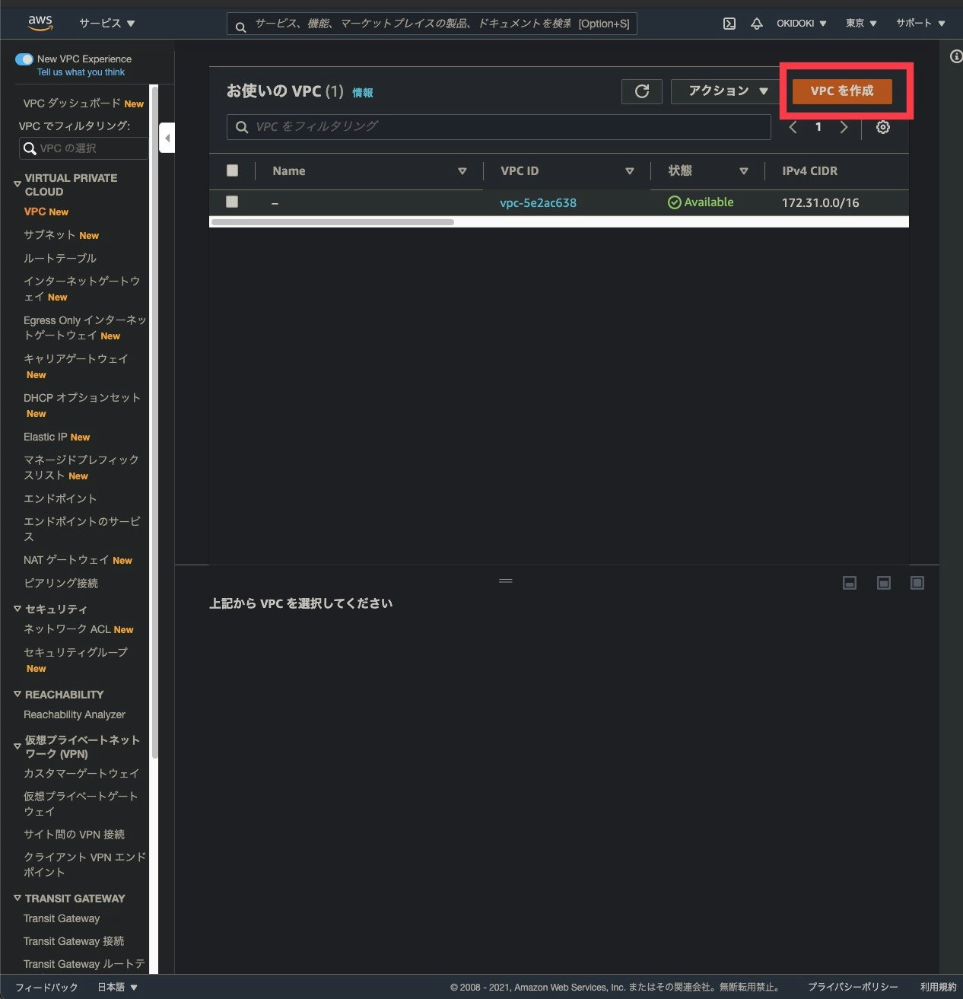The image size is (963, 999).
Task: Open the プライバシーポリシー footer link
Action: 853,987
